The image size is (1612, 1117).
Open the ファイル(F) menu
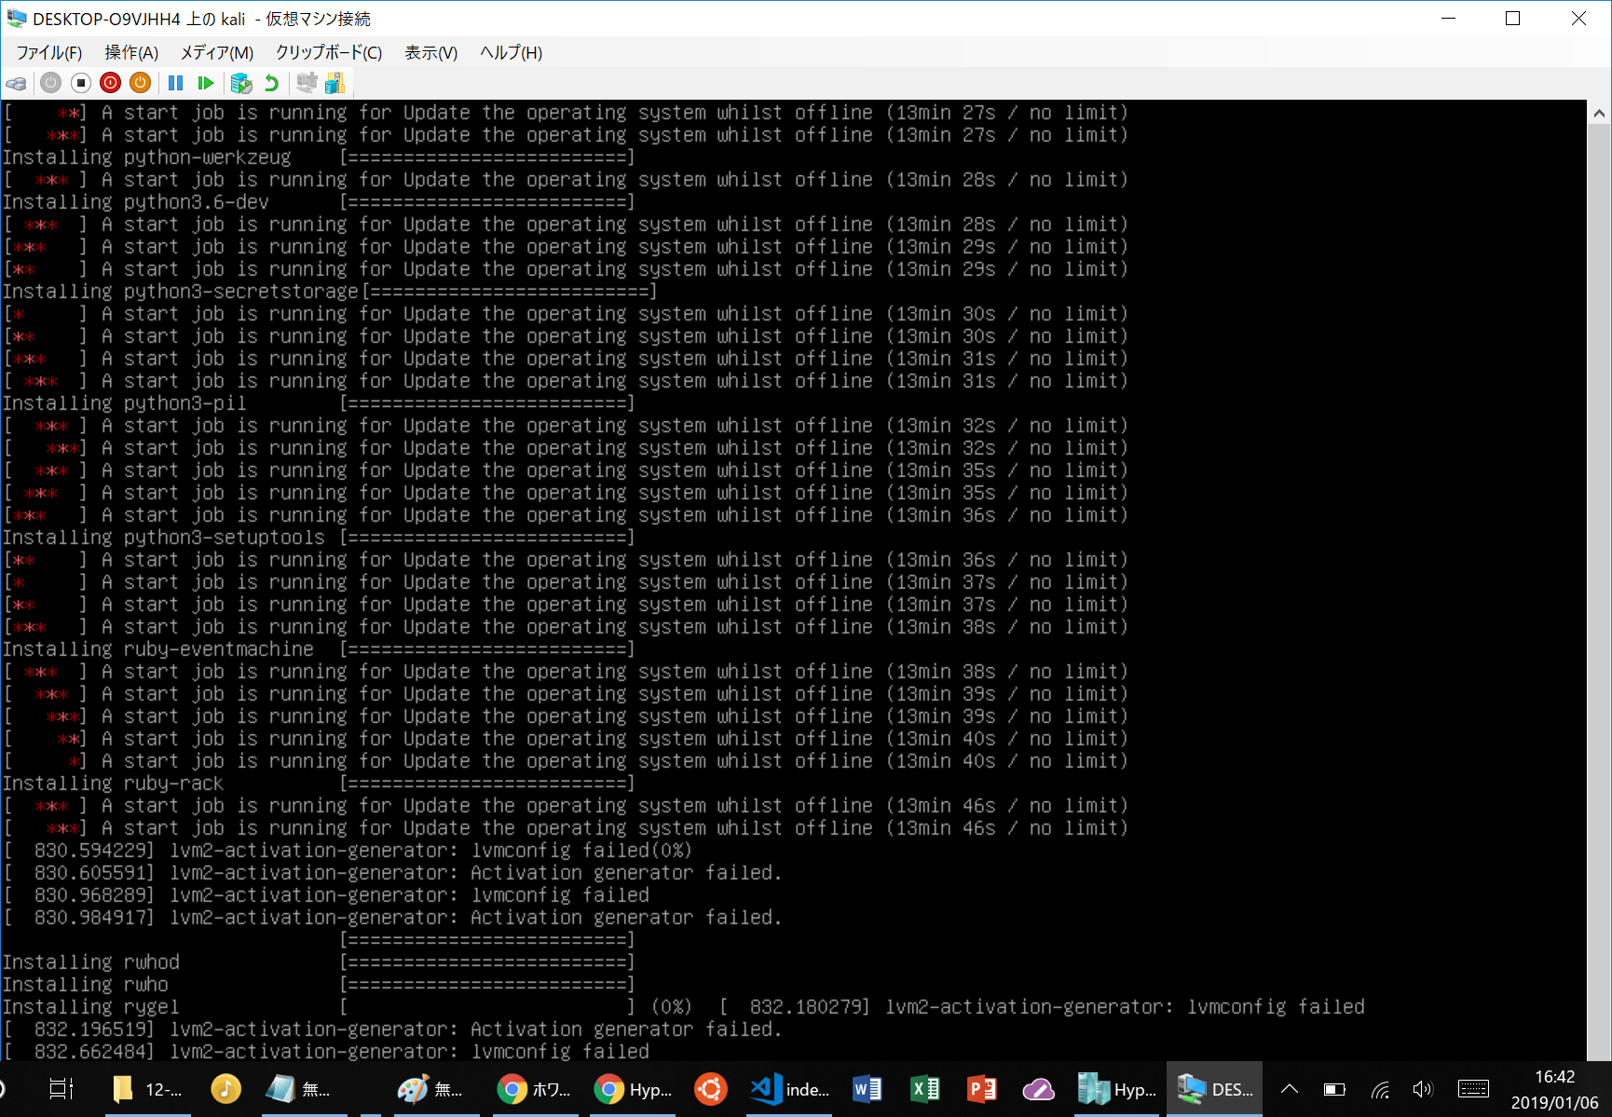pos(48,53)
